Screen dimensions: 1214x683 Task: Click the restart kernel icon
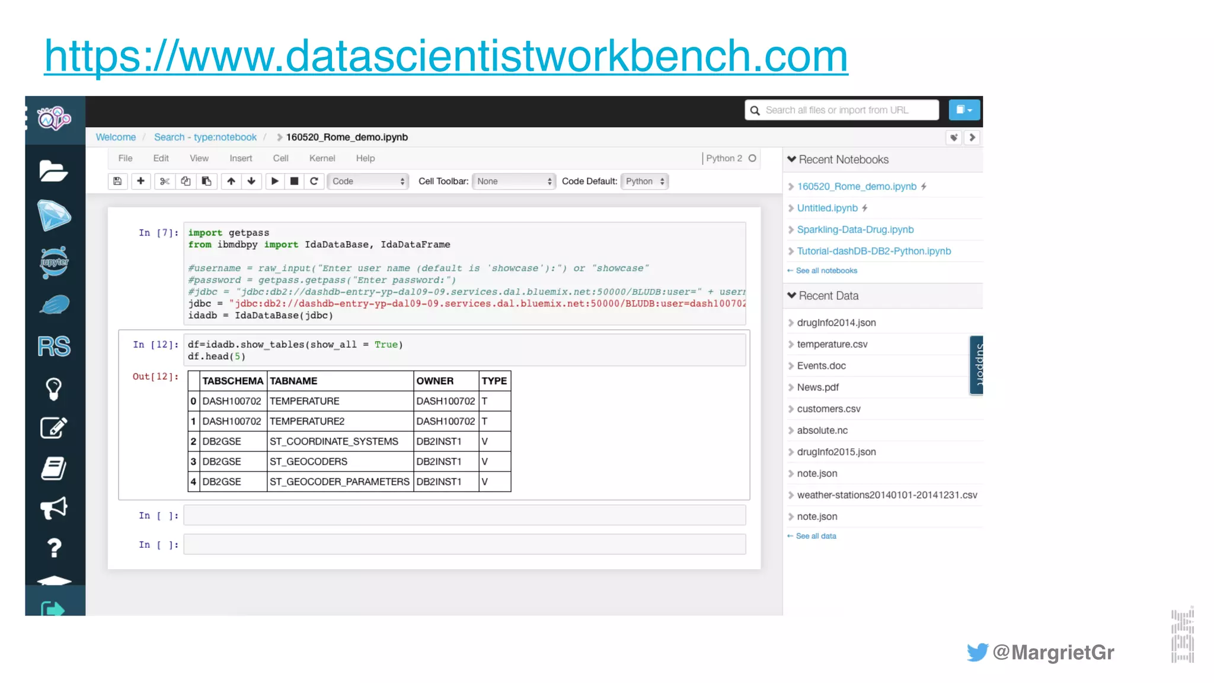314,181
